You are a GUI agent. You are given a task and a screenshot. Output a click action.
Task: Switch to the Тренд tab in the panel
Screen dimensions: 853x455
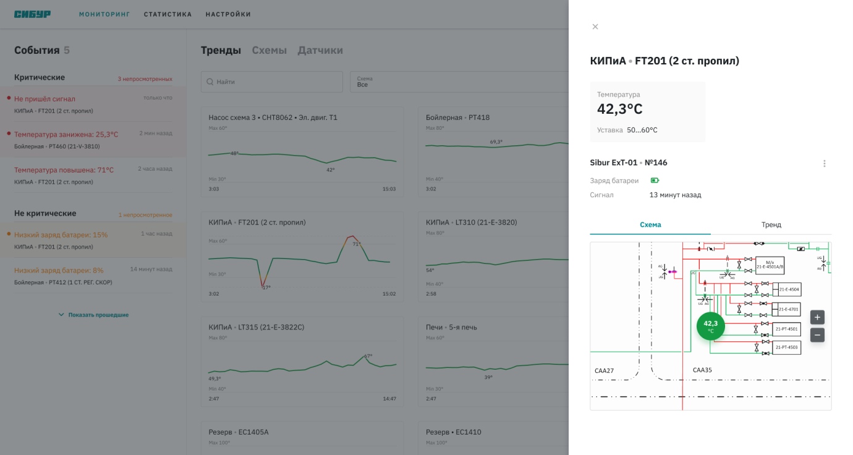click(x=771, y=225)
